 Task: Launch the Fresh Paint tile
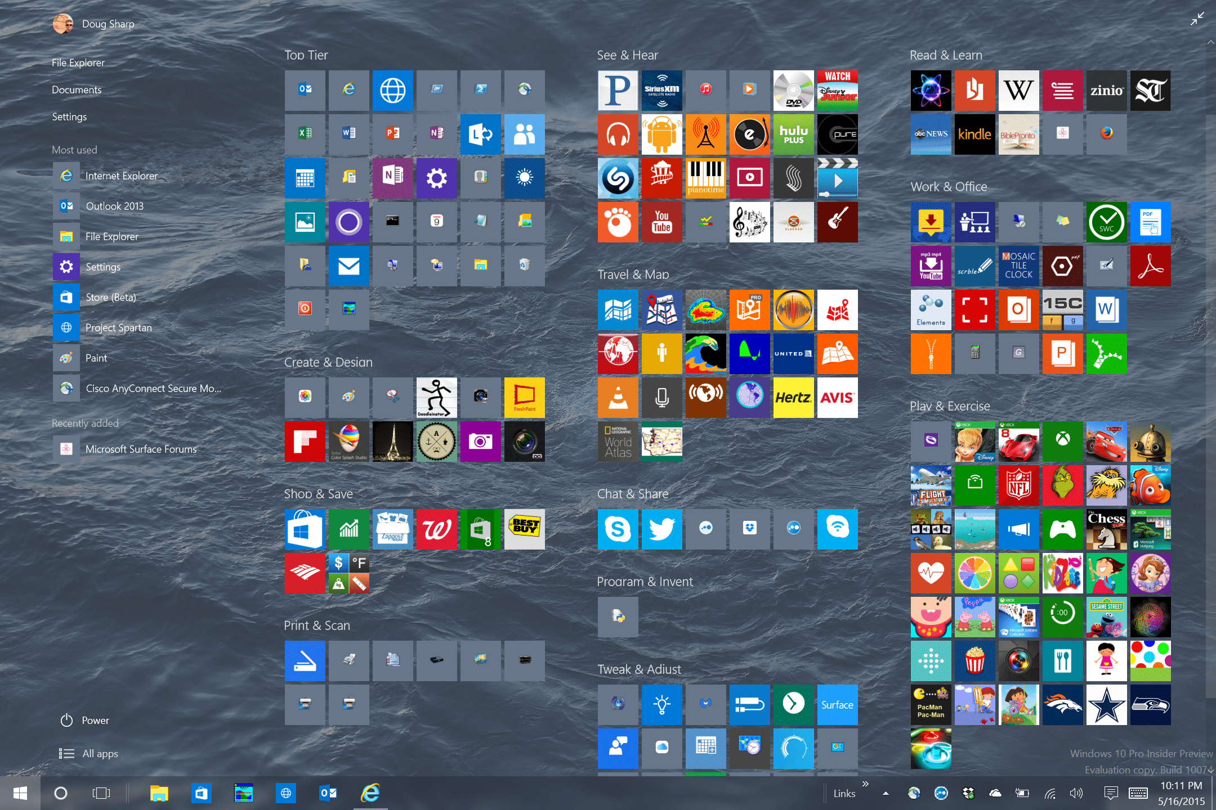pyautogui.click(x=524, y=398)
